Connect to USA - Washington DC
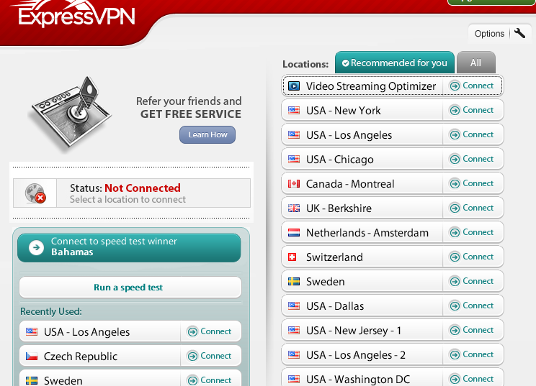 tap(472, 379)
